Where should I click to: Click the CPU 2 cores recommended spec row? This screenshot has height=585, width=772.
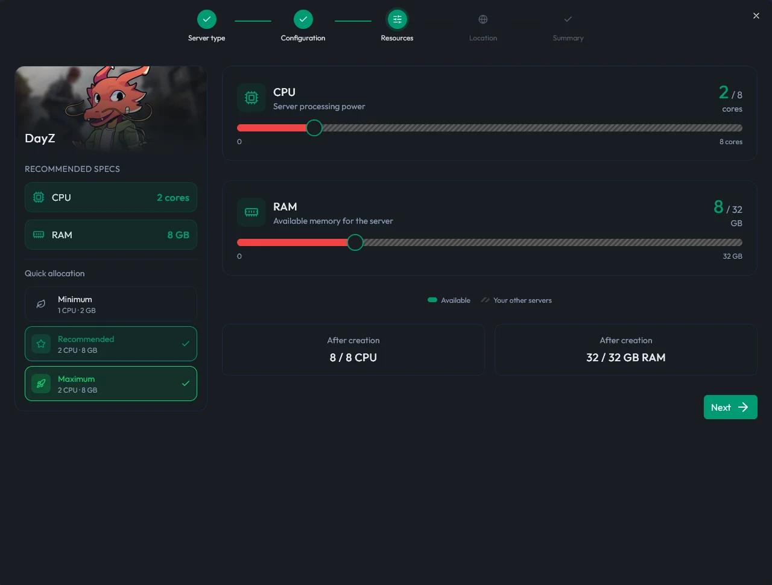click(111, 197)
